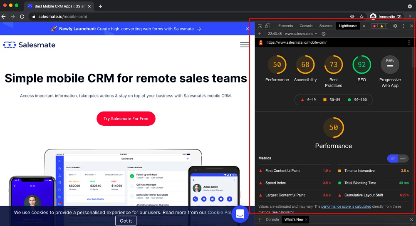Click the browser forward arrow
This screenshot has height=226, width=416.
click(x=13, y=17)
